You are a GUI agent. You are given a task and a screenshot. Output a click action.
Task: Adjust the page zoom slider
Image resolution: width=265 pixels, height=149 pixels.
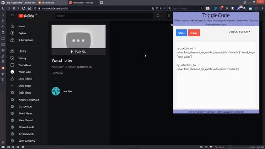[x=236, y=147]
